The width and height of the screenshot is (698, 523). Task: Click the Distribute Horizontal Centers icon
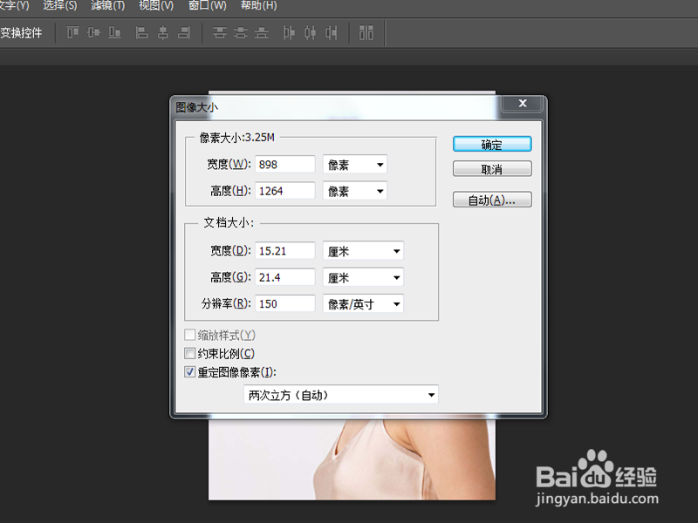311,32
